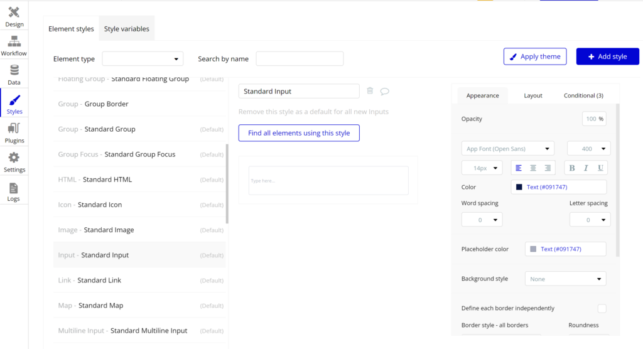Select Standard Group Focus style
Viewport: 643px width, 349px height.
click(139, 154)
